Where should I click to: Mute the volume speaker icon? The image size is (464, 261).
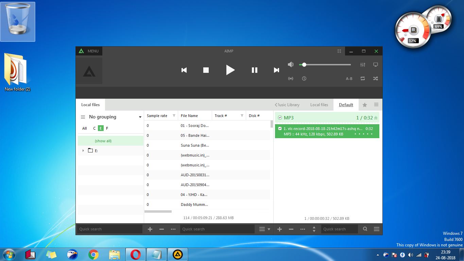coord(291,64)
